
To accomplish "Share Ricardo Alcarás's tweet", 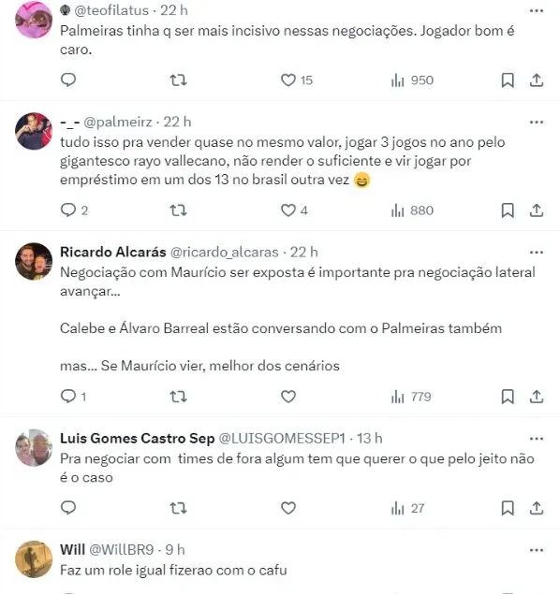I will (537, 397).
